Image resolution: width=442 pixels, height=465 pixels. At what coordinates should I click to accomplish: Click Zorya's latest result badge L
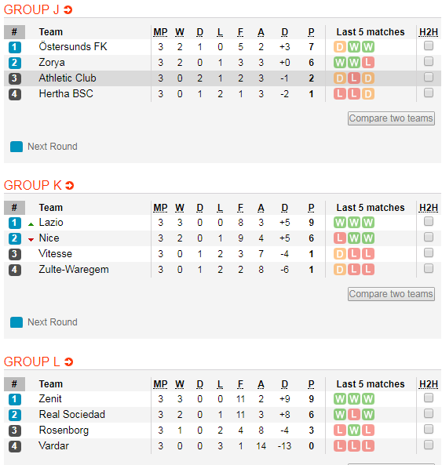pos(367,63)
